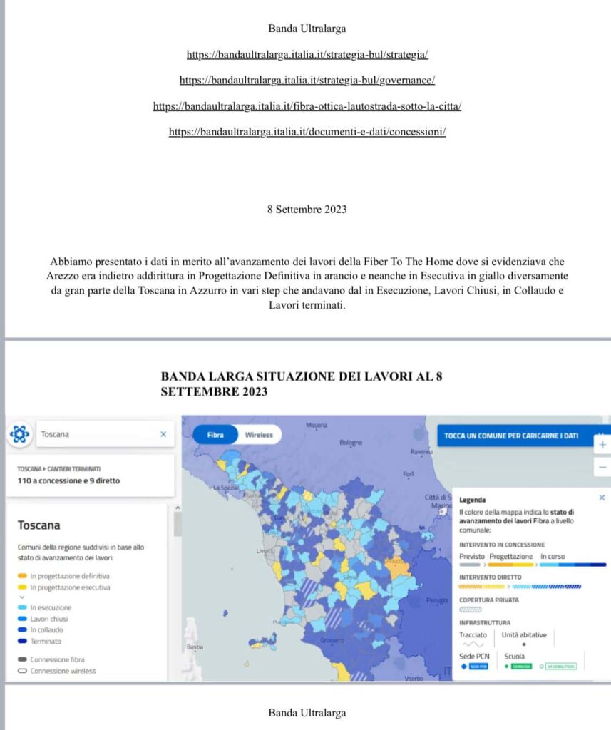The width and height of the screenshot is (611, 730).
Task: Click the dark blue 'Terminato' swatch
Action: 22,641
